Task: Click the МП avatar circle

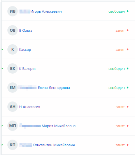Action: [x=12, y=126]
